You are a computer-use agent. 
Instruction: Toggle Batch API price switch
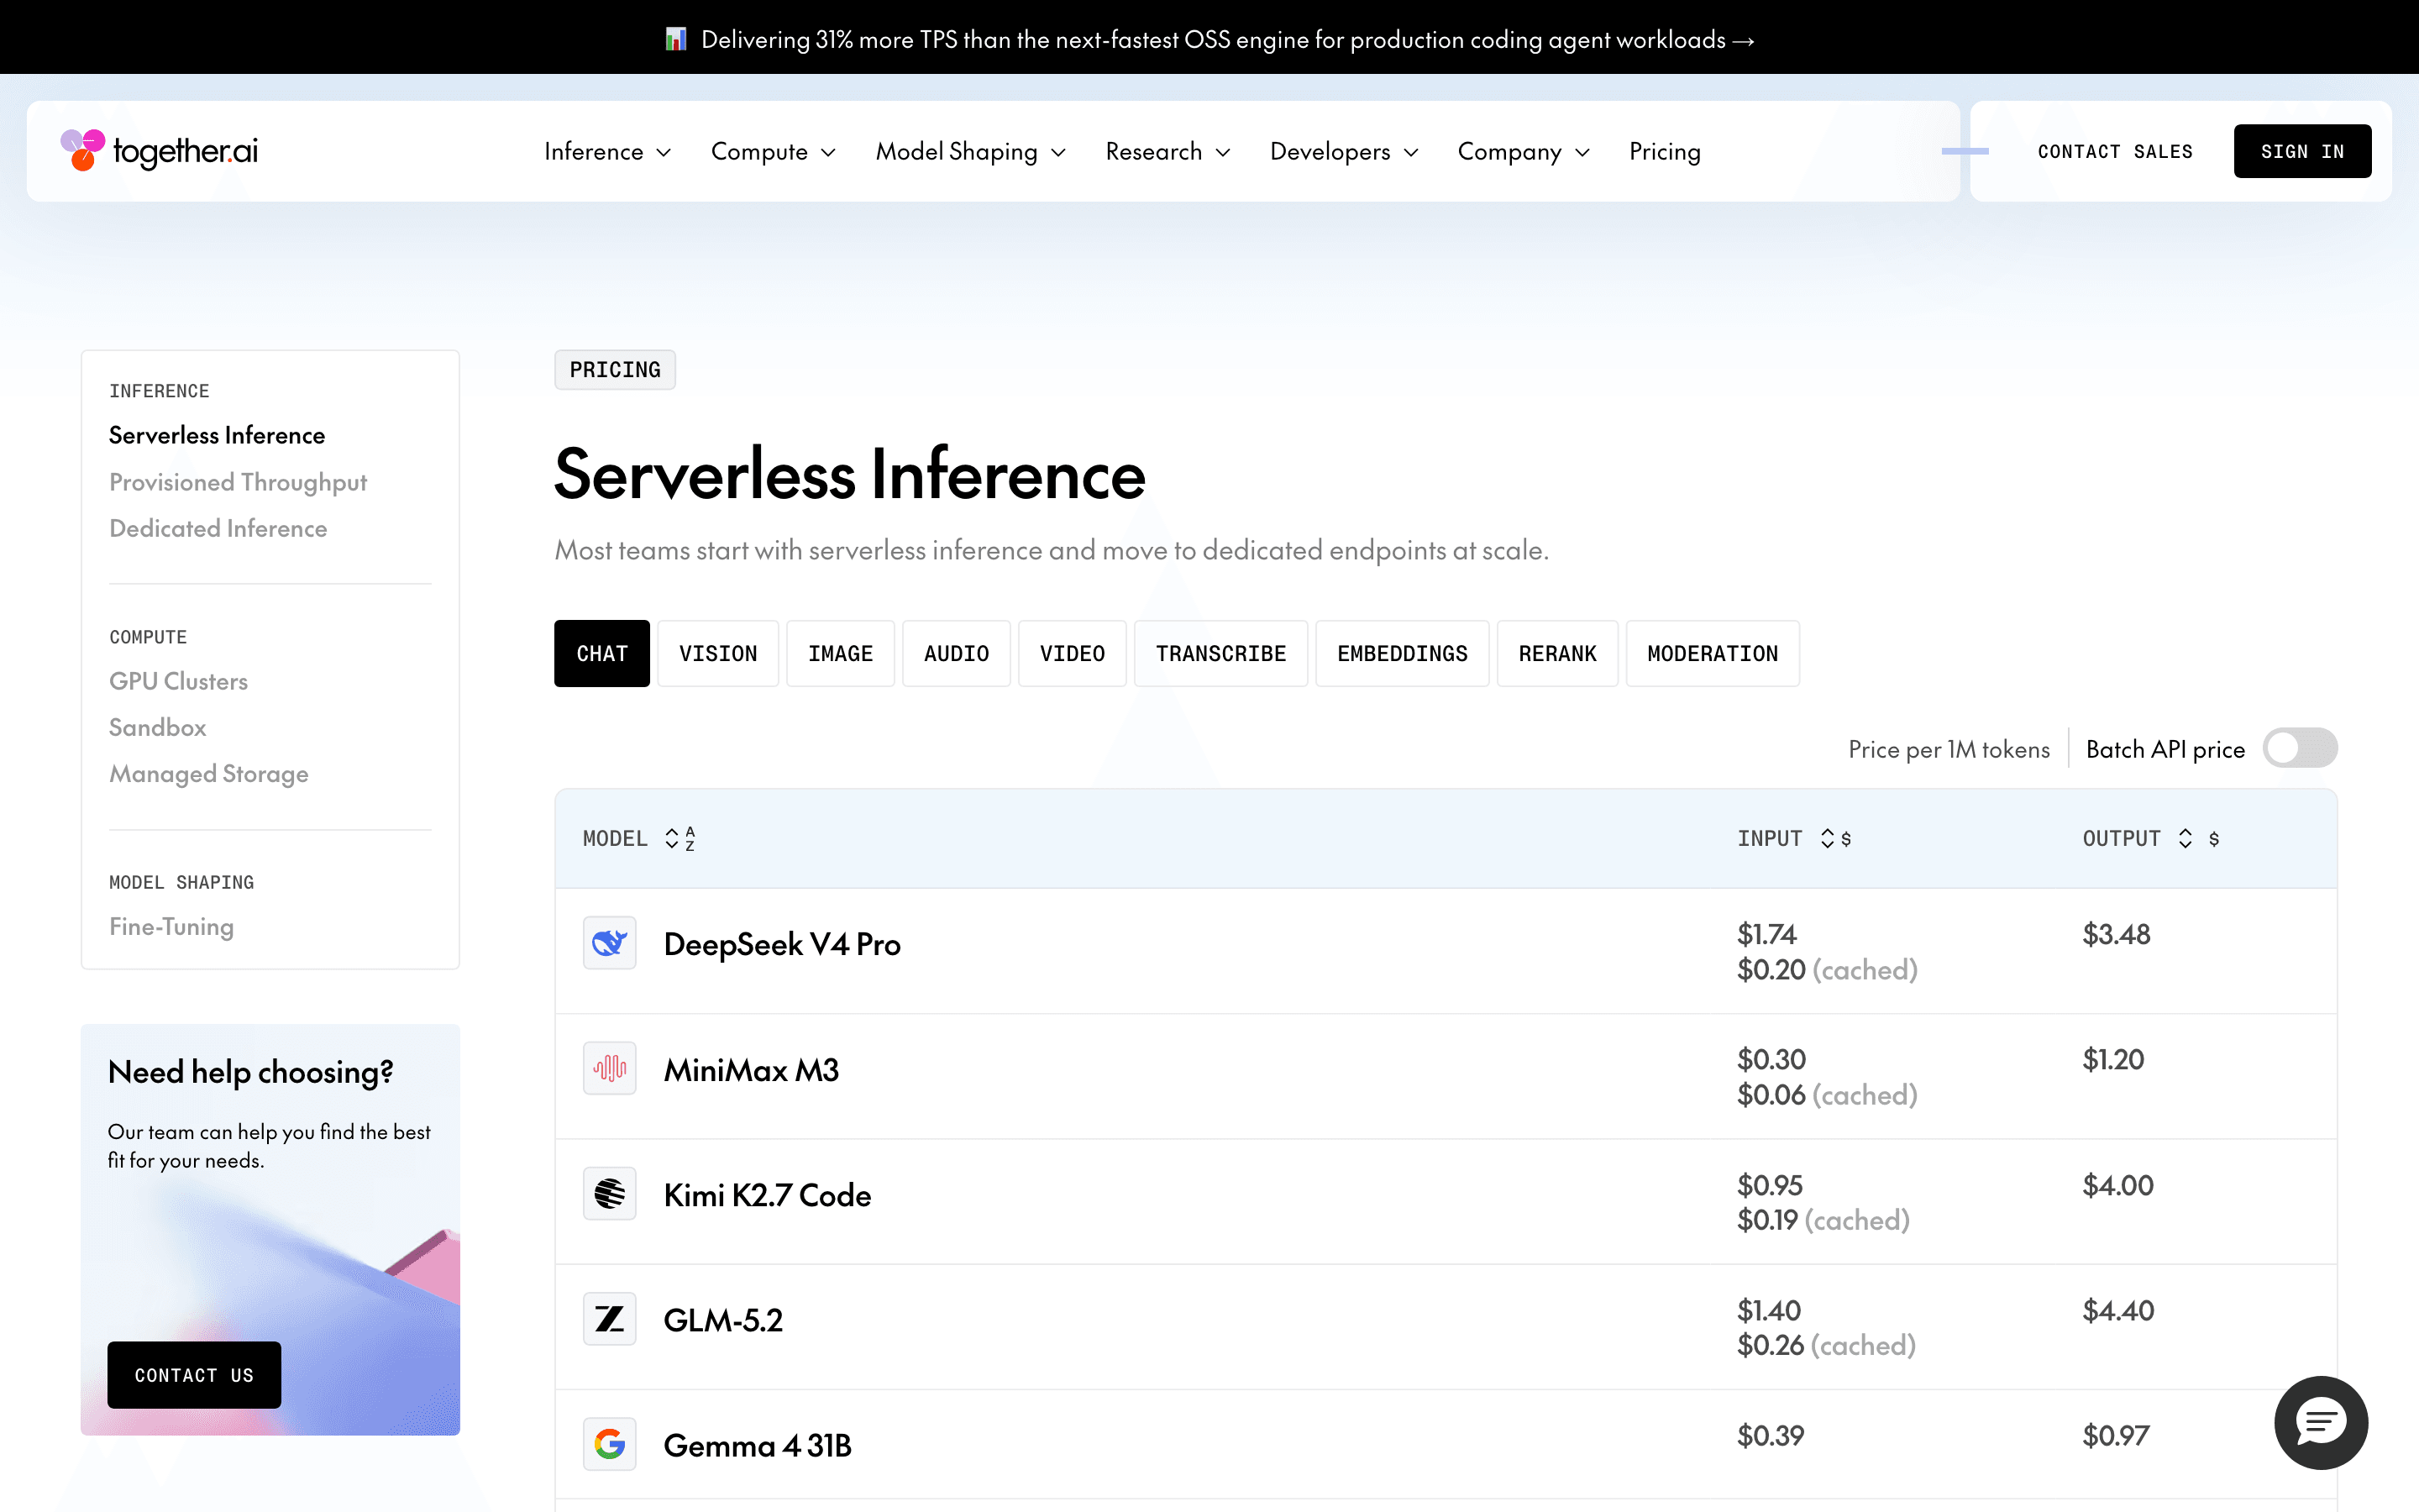click(2300, 748)
